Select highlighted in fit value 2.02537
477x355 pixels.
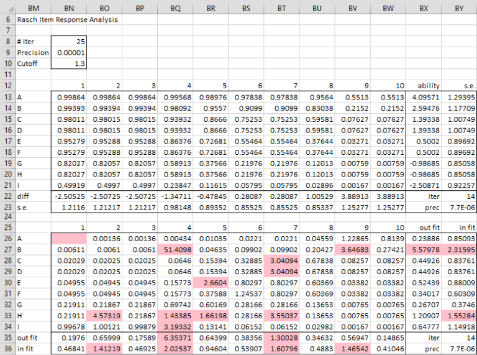coord(175,349)
